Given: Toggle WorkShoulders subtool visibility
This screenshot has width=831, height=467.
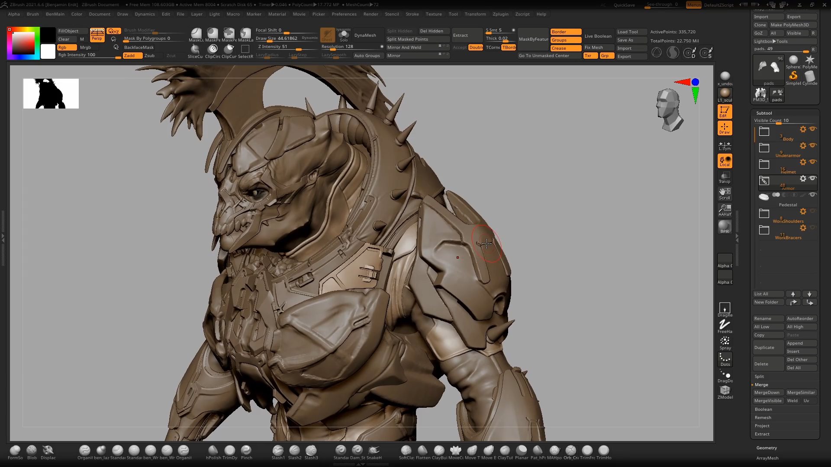Looking at the screenshot, I should click(x=813, y=211).
